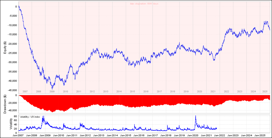Click the 2015 year label in equity chart

tap(132, 91)
